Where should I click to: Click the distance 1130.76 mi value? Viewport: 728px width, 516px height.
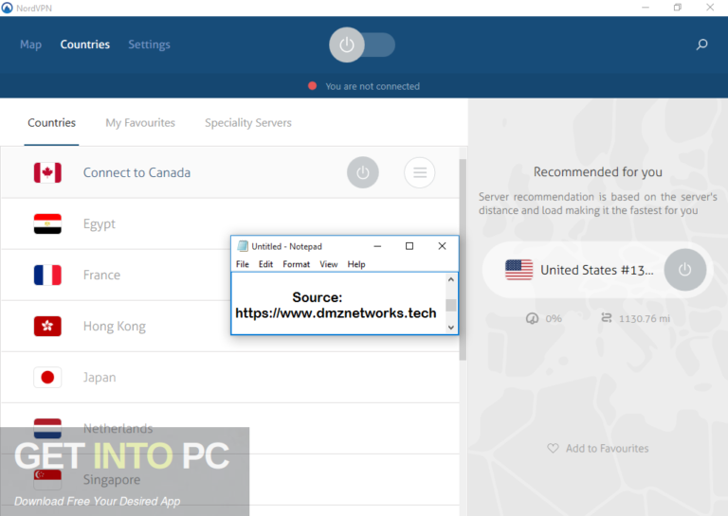(644, 318)
